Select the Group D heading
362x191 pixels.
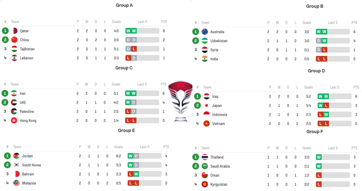[x=316, y=71]
